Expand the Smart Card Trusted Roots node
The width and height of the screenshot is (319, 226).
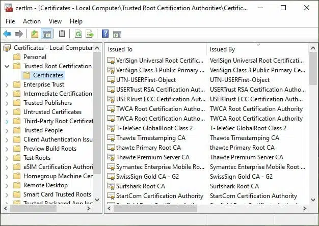7,194
